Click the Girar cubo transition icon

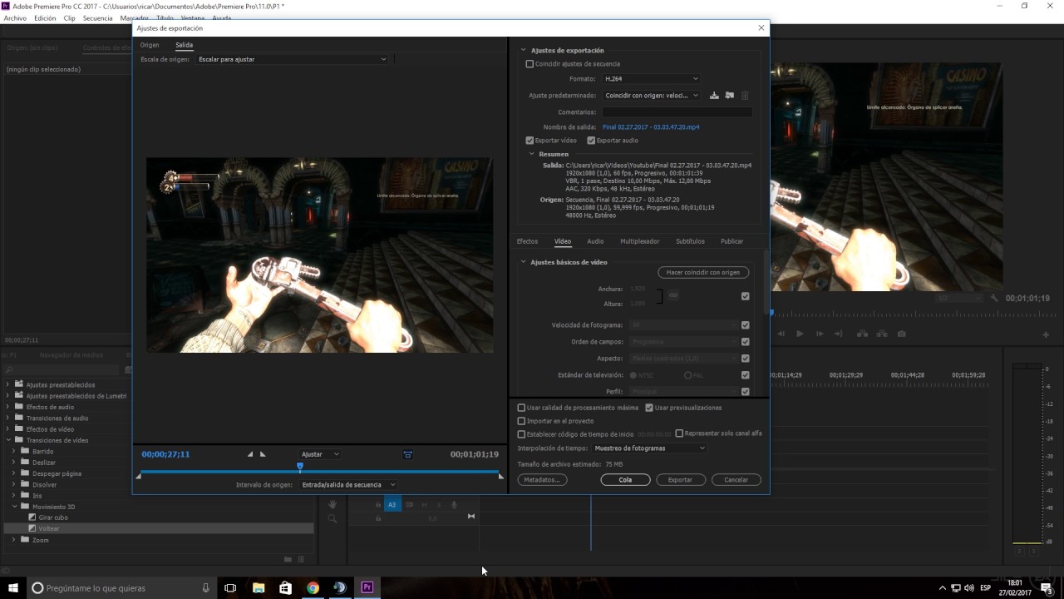(x=32, y=517)
